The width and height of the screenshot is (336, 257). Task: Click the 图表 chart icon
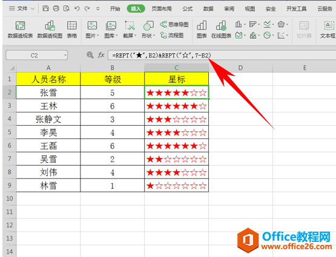pos(202,30)
